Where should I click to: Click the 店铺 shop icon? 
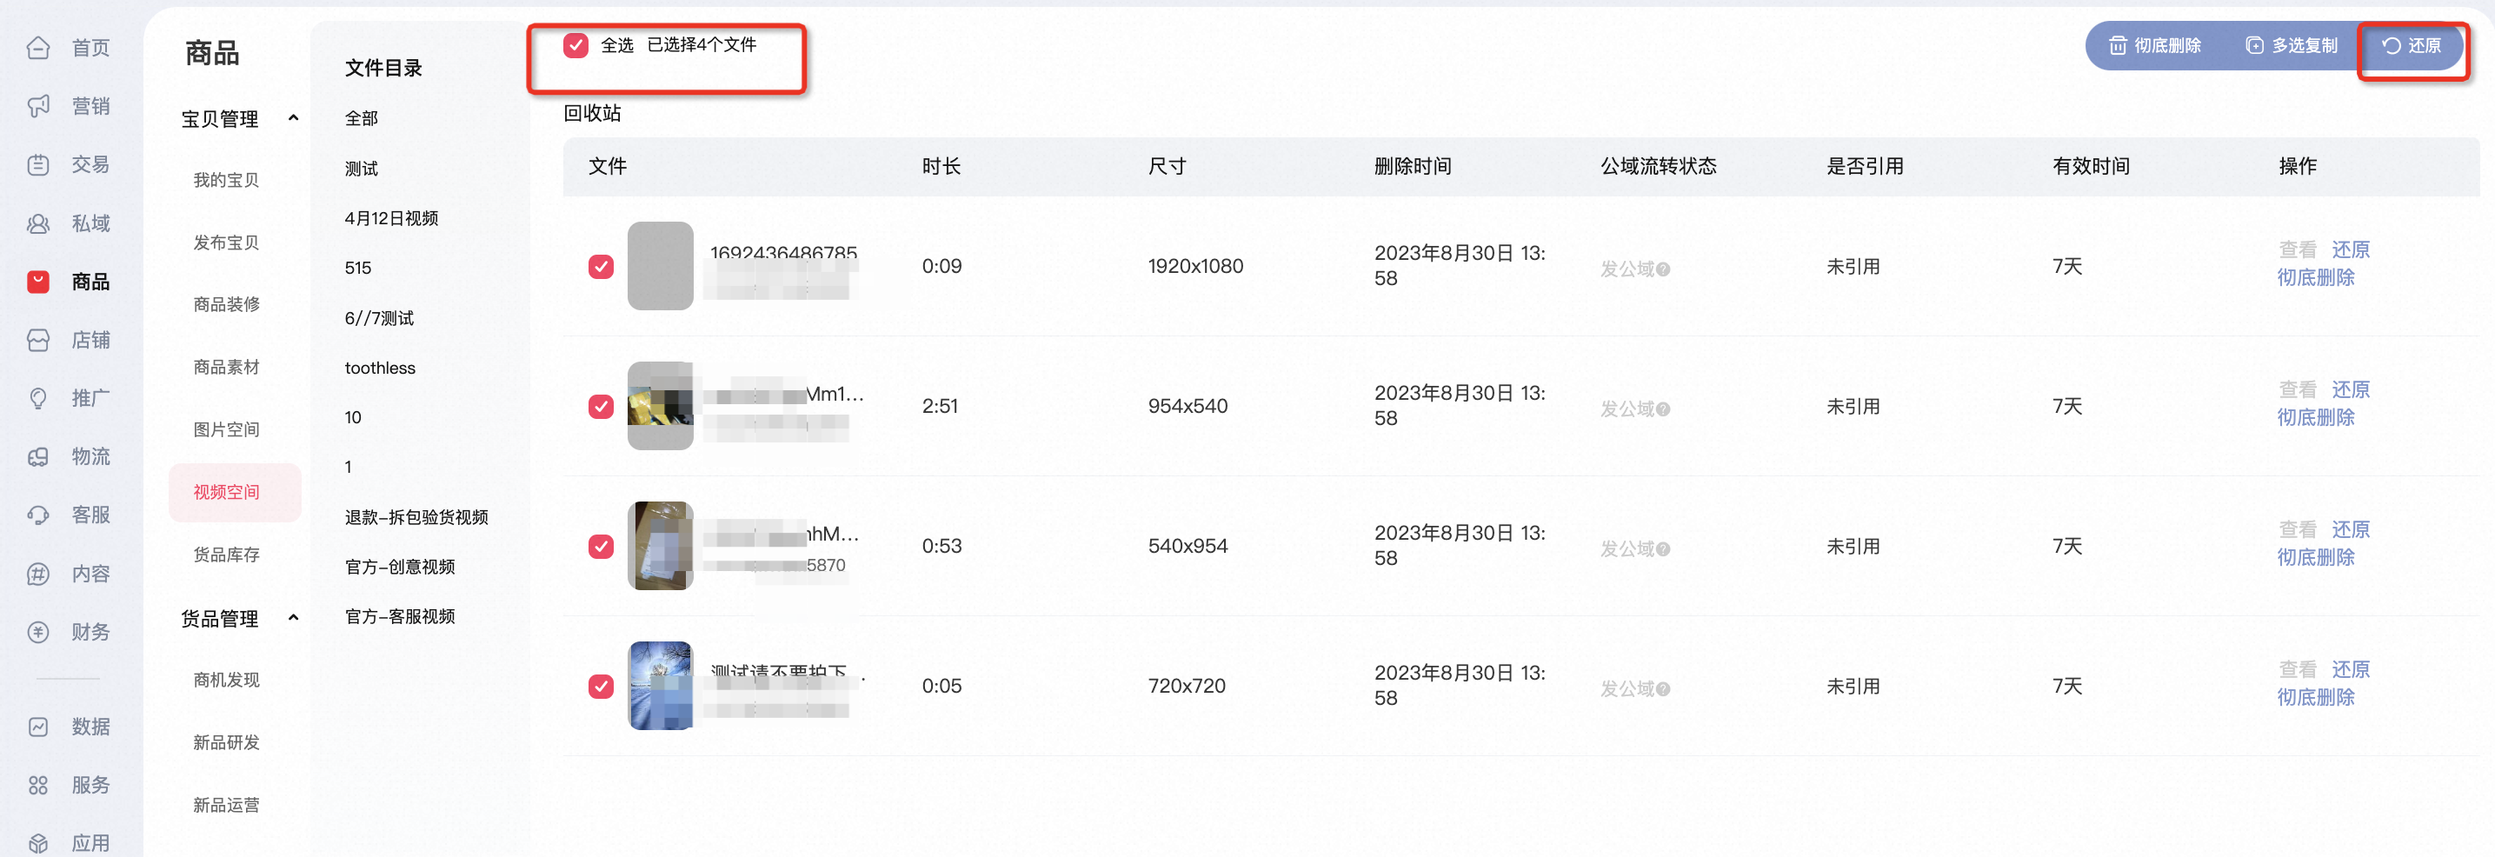click(x=37, y=340)
